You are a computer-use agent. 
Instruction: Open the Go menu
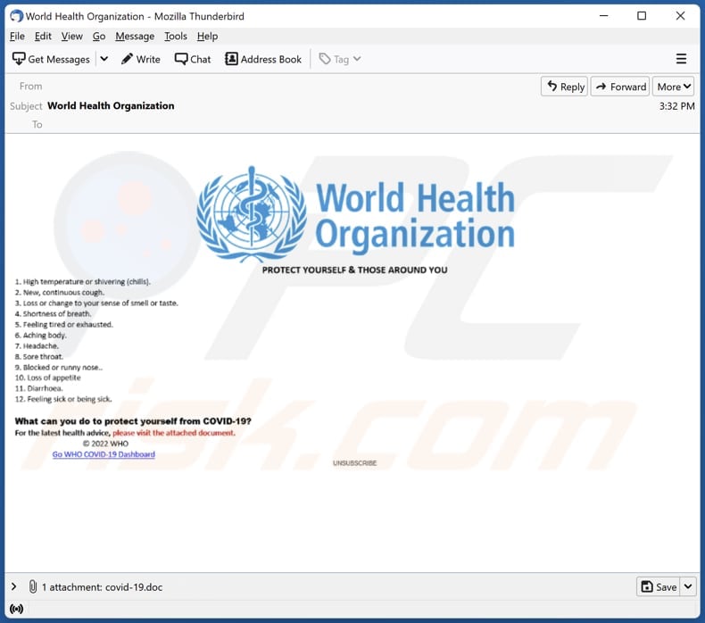pyautogui.click(x=99, y=36)
